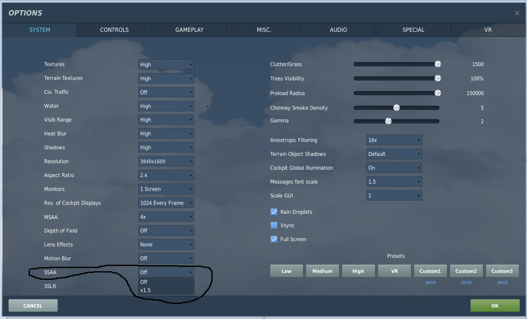Image resolution: width=527 pixels, height=319 pixels.
Task: Click the CANCEL button
Action: pyautogui.click(x=33, y=306)
